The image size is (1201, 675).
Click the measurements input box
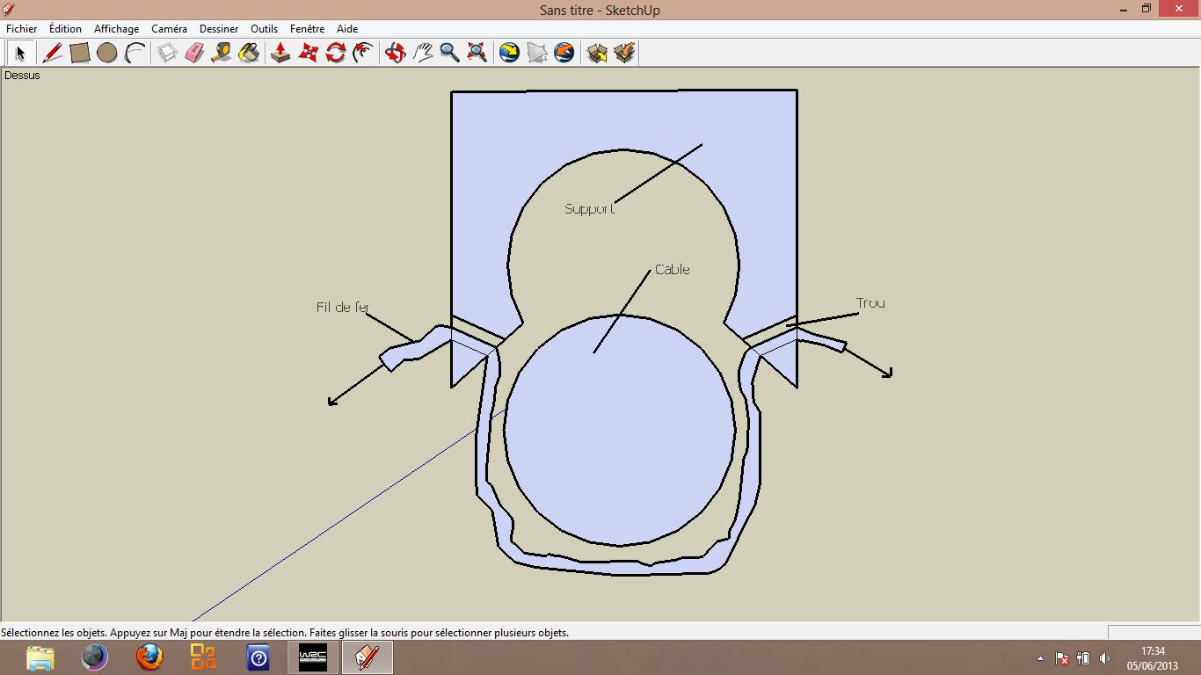1153,632
